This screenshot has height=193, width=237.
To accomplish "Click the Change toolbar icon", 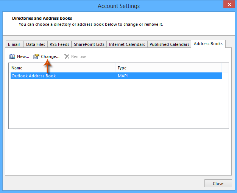I will (36, 56).
